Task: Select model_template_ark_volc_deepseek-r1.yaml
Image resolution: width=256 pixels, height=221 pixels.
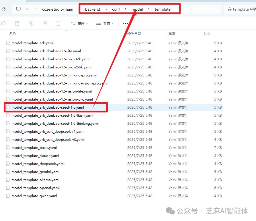Action: click(x=48, y=131)
